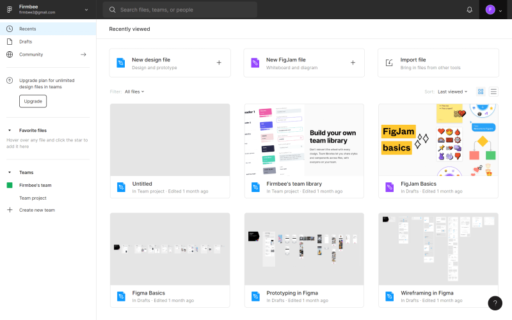Click the Figma logo beside Firmbee
Screen dimensions: 512x320
9,10
